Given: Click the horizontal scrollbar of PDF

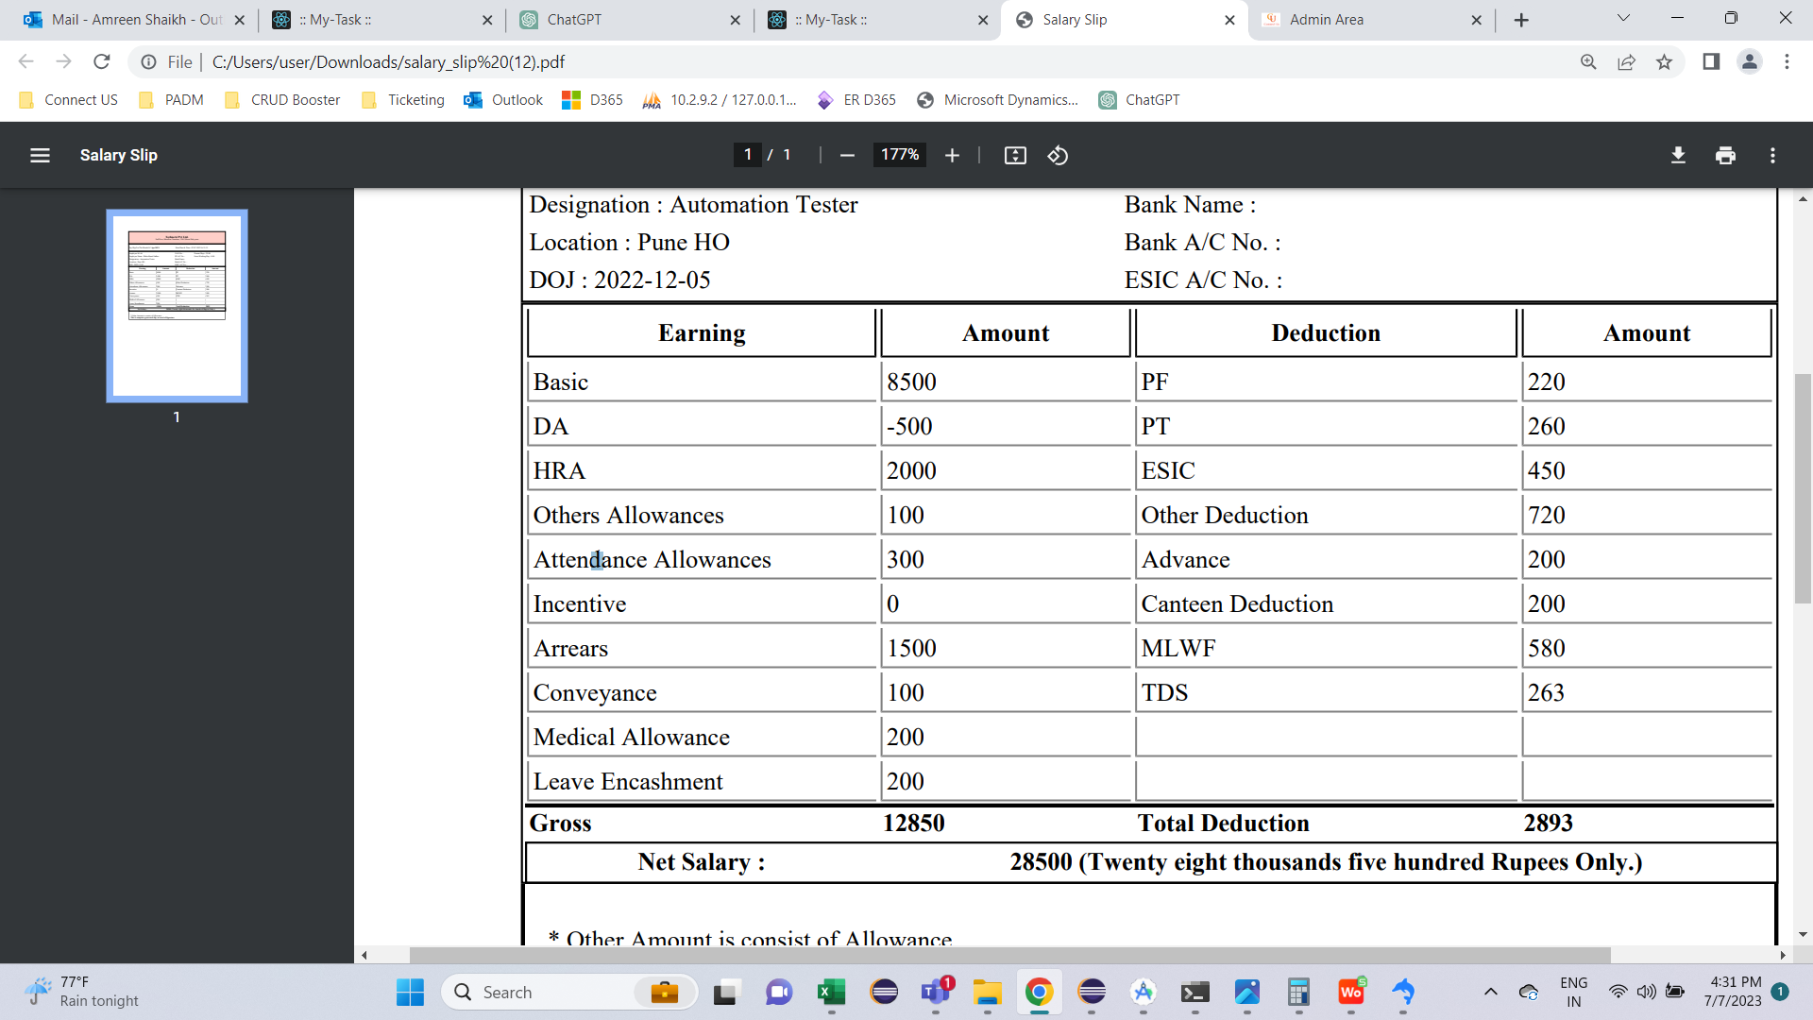Looking at the screenshot, I should (x=1009, y=955).
